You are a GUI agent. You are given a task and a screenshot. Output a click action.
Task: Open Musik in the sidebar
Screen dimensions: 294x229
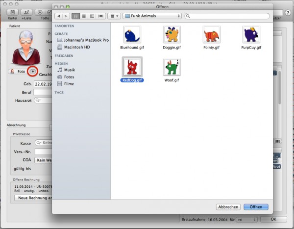66,70
